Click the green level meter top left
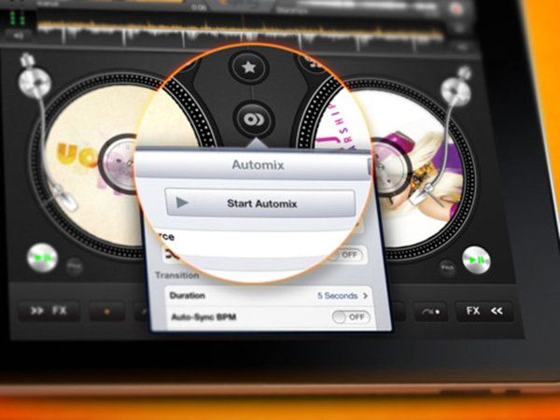560x420 pixels. 18,18
